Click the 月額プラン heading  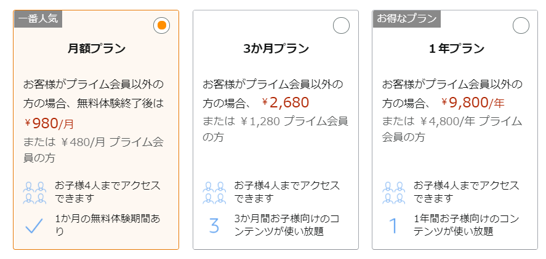[x=96, y=49]
